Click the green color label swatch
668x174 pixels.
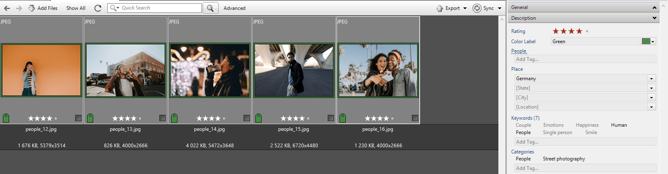click(x=646, y=41)
